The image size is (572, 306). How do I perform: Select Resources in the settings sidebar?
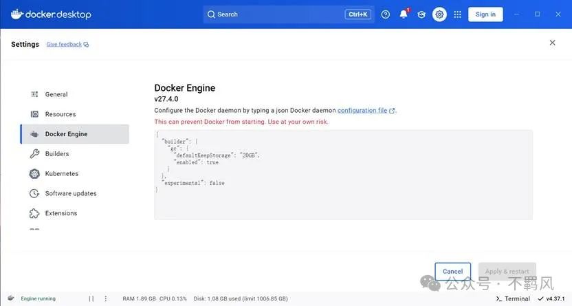click(x=75, y=114)
